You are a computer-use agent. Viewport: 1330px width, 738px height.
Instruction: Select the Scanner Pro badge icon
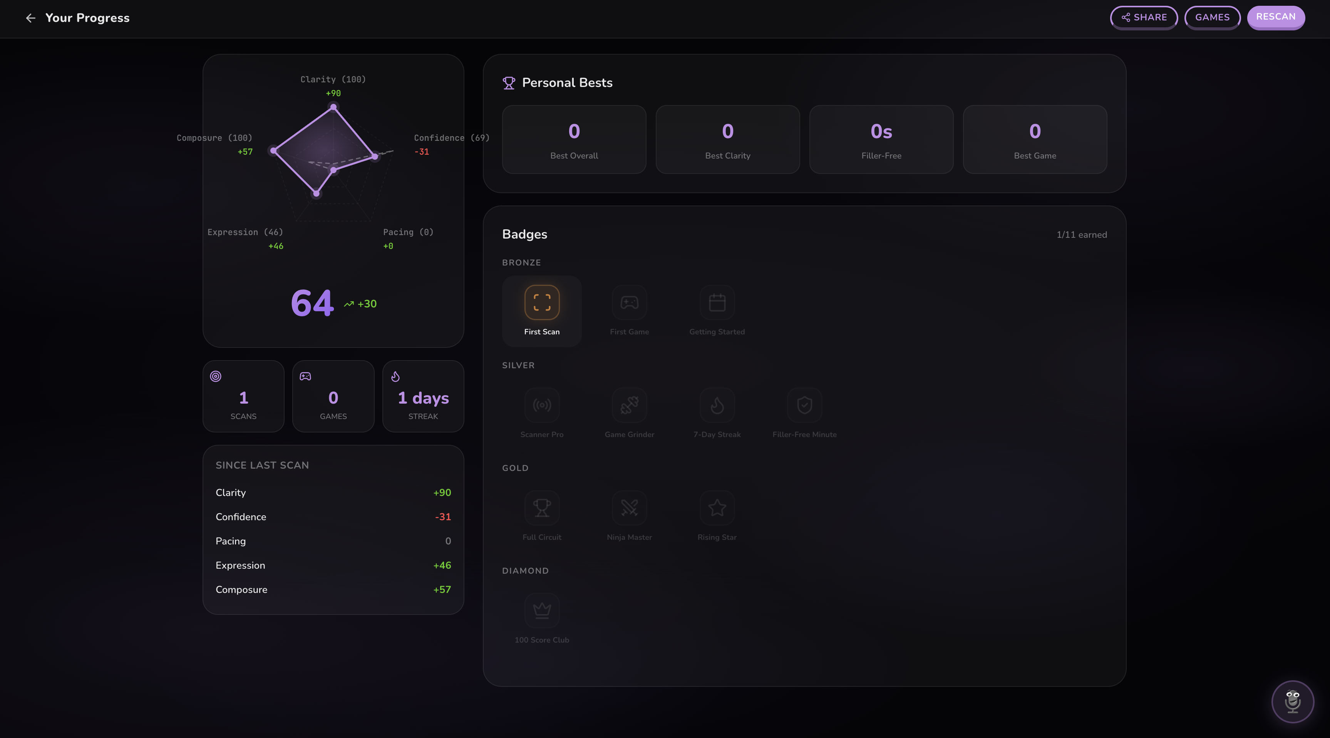[542, 405]
